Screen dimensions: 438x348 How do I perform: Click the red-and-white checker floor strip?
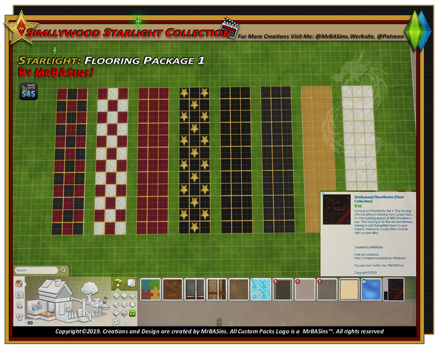(x=111, y=161)
